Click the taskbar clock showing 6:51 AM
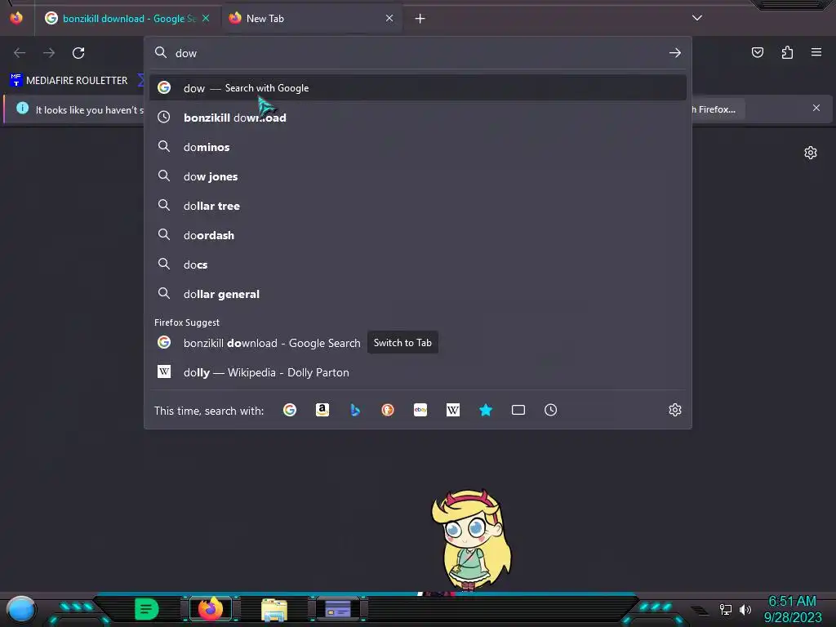This screenshot has height=627, width=836. pos(792,609)
